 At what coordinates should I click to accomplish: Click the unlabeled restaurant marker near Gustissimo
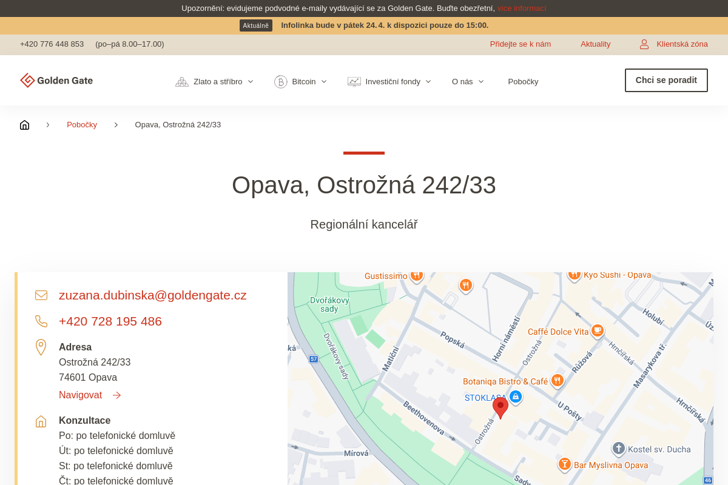465,286
